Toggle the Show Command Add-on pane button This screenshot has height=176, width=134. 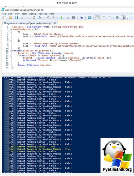(123, 18)
